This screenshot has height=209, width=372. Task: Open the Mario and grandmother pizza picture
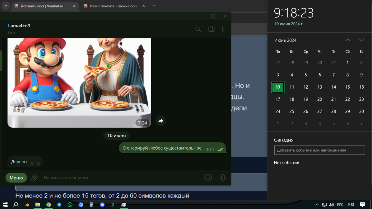coord(79,83)
